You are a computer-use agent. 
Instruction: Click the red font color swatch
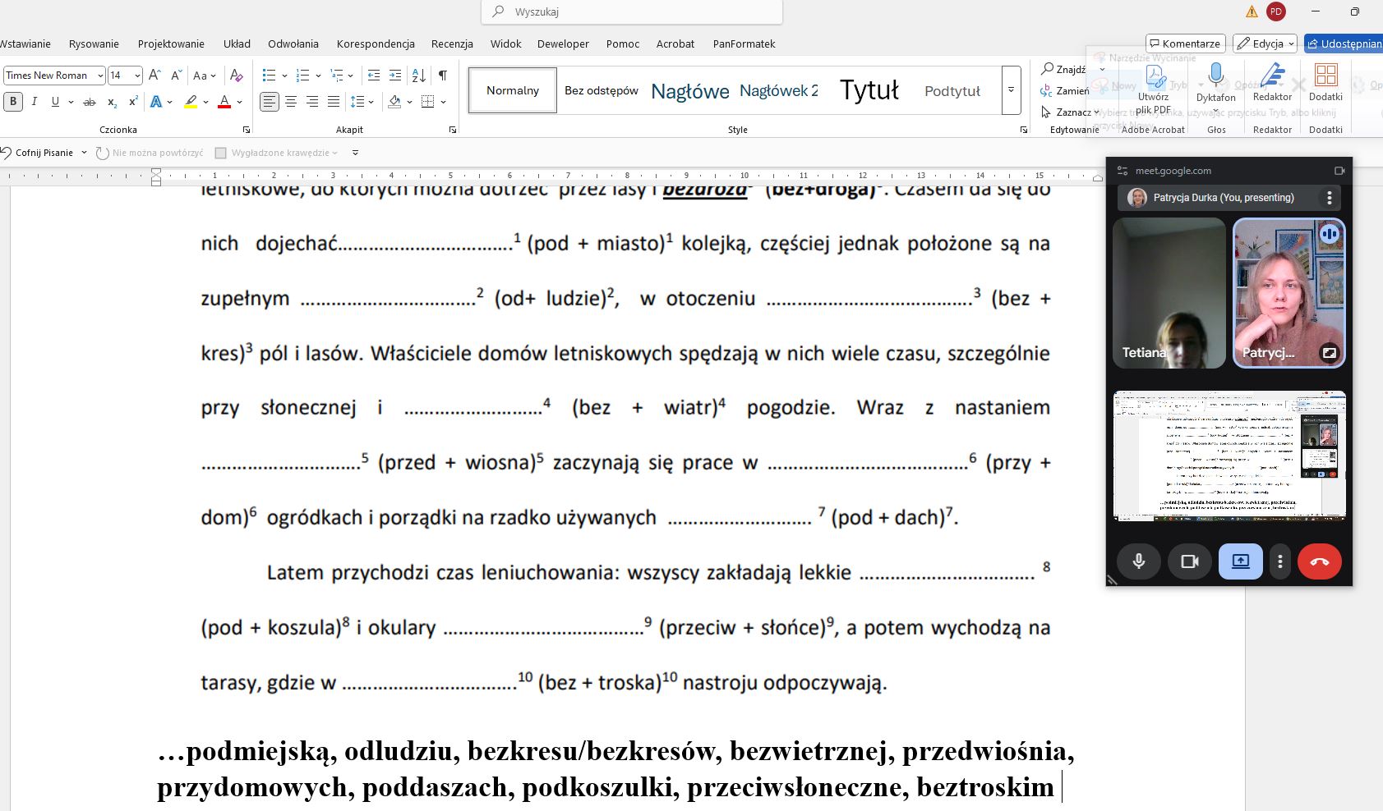tap(224, 102)
